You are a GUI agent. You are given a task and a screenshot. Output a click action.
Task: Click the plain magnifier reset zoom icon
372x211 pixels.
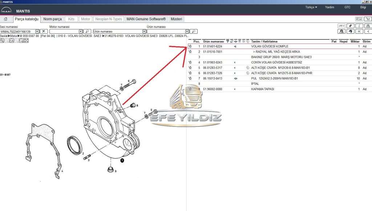tap(21, 41)
